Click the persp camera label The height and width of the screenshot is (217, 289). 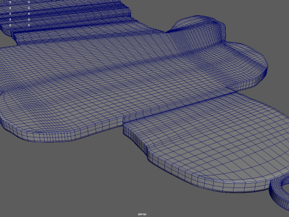[x=142, y=214]
